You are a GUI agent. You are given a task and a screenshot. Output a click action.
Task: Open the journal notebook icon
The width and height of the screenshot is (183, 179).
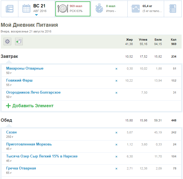[172, 9]
